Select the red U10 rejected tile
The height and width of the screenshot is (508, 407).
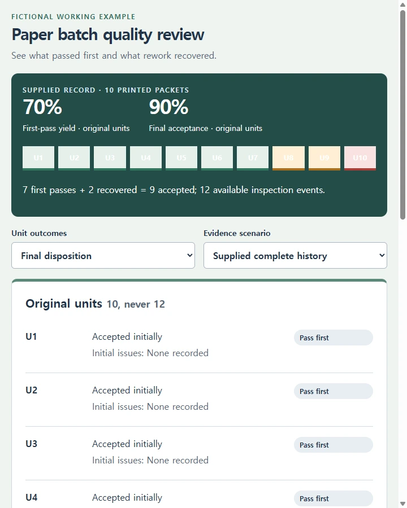tap(360, 158)
